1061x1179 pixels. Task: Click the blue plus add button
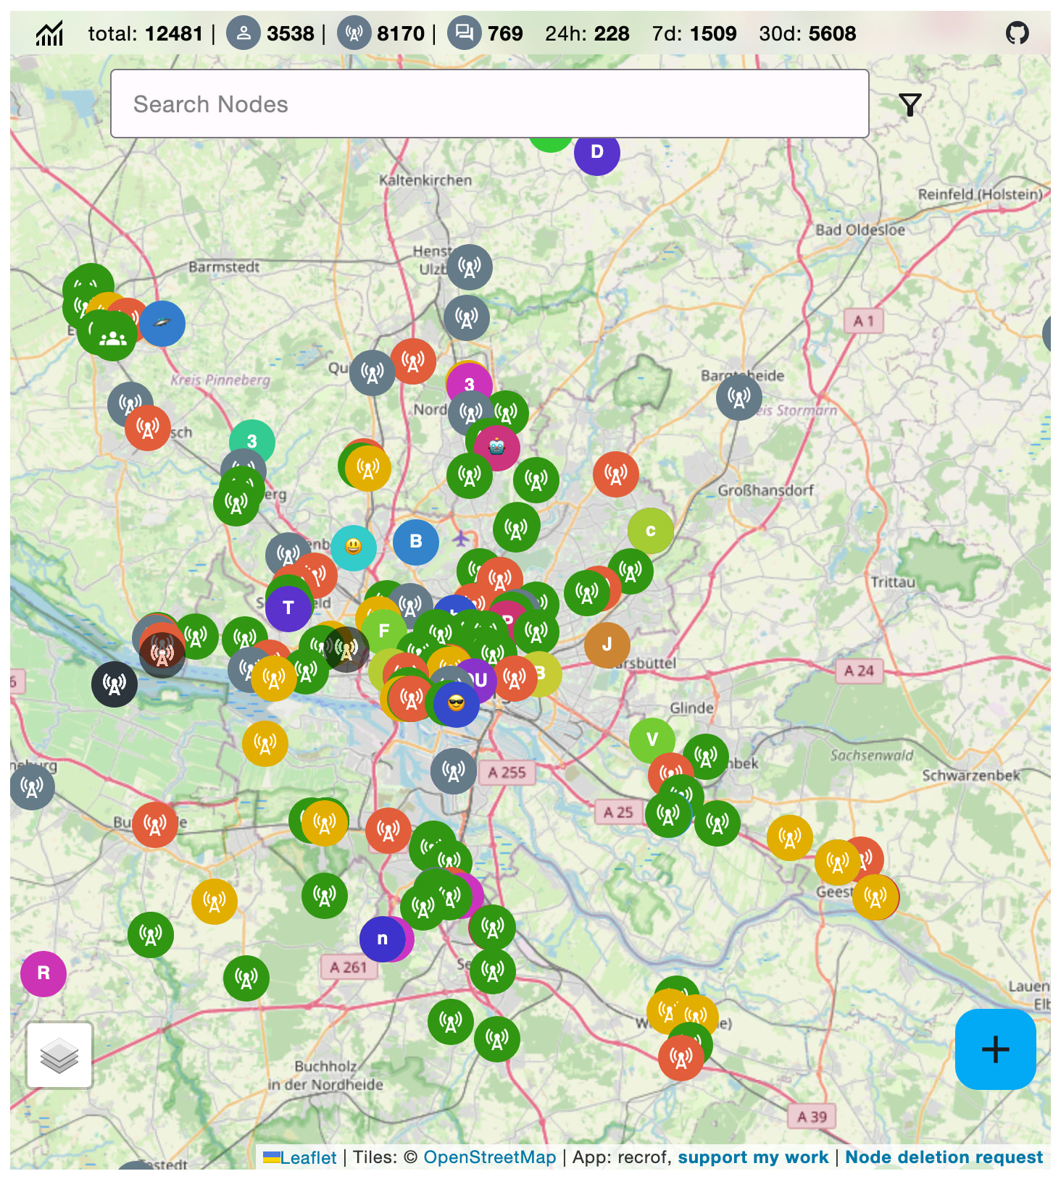(x=995, y=1049)
